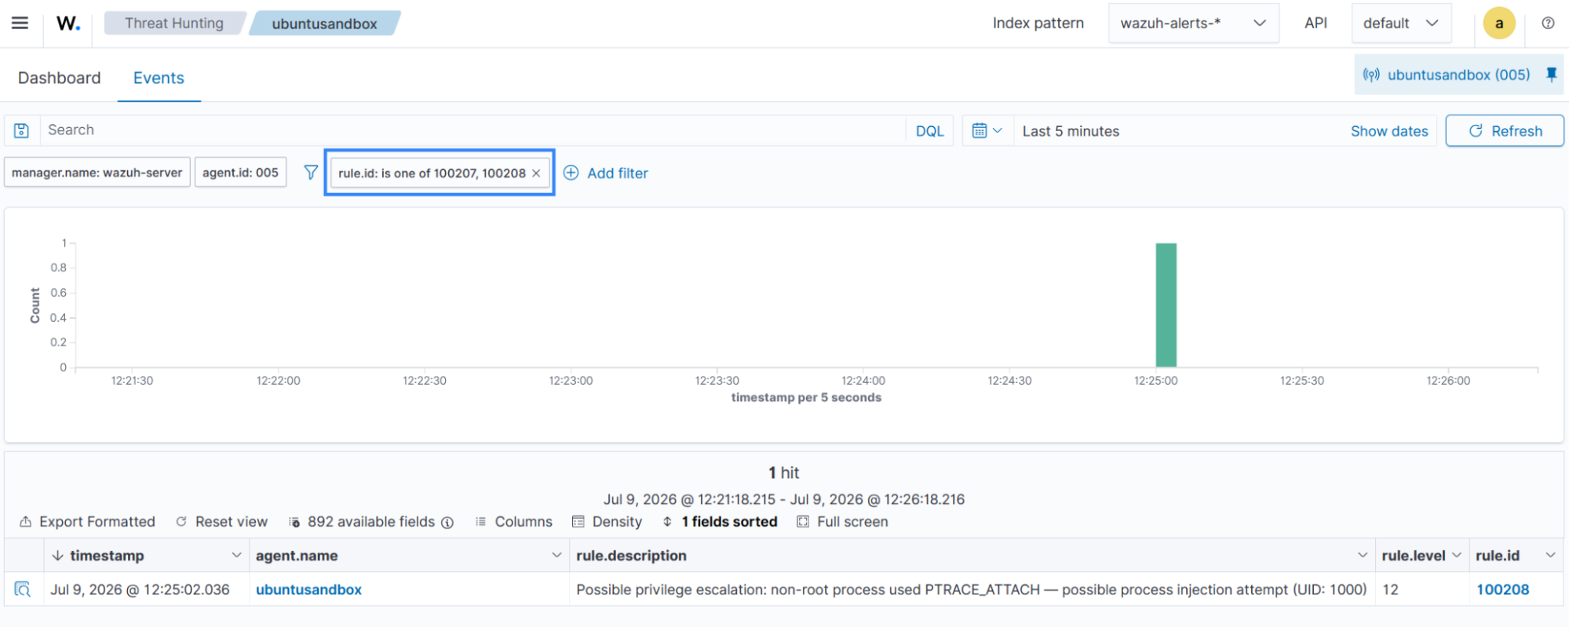Switch to the Dashboard tab
Image resolution: width=1569 pixels, height=628 pixels.
click(60, 78)
